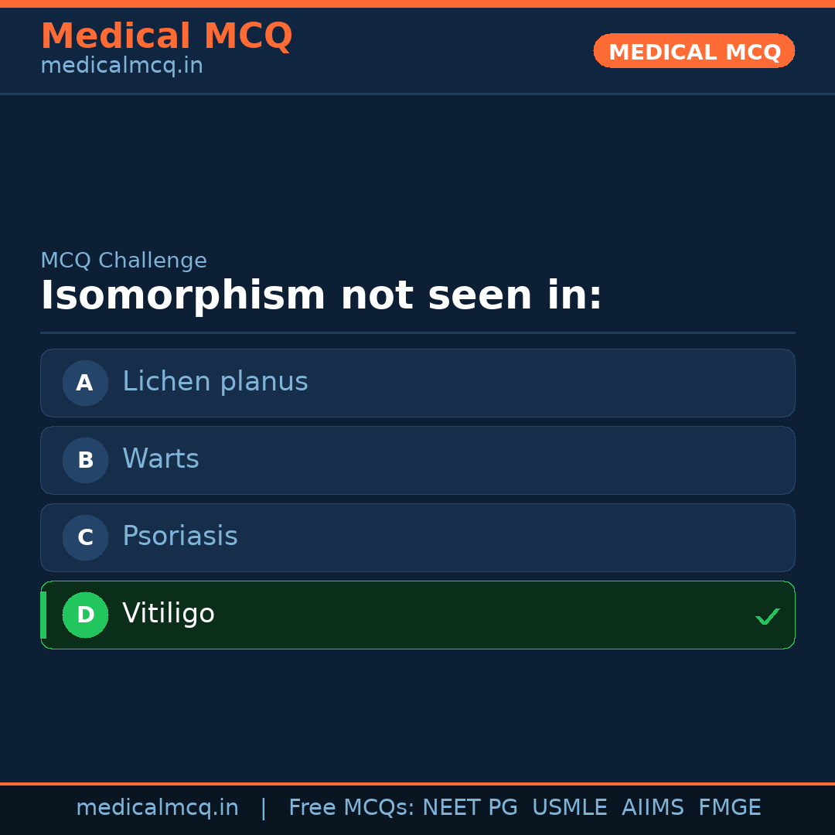Select the Vitiligo answer text
835x835 pixels.
[x=169, y=614]
